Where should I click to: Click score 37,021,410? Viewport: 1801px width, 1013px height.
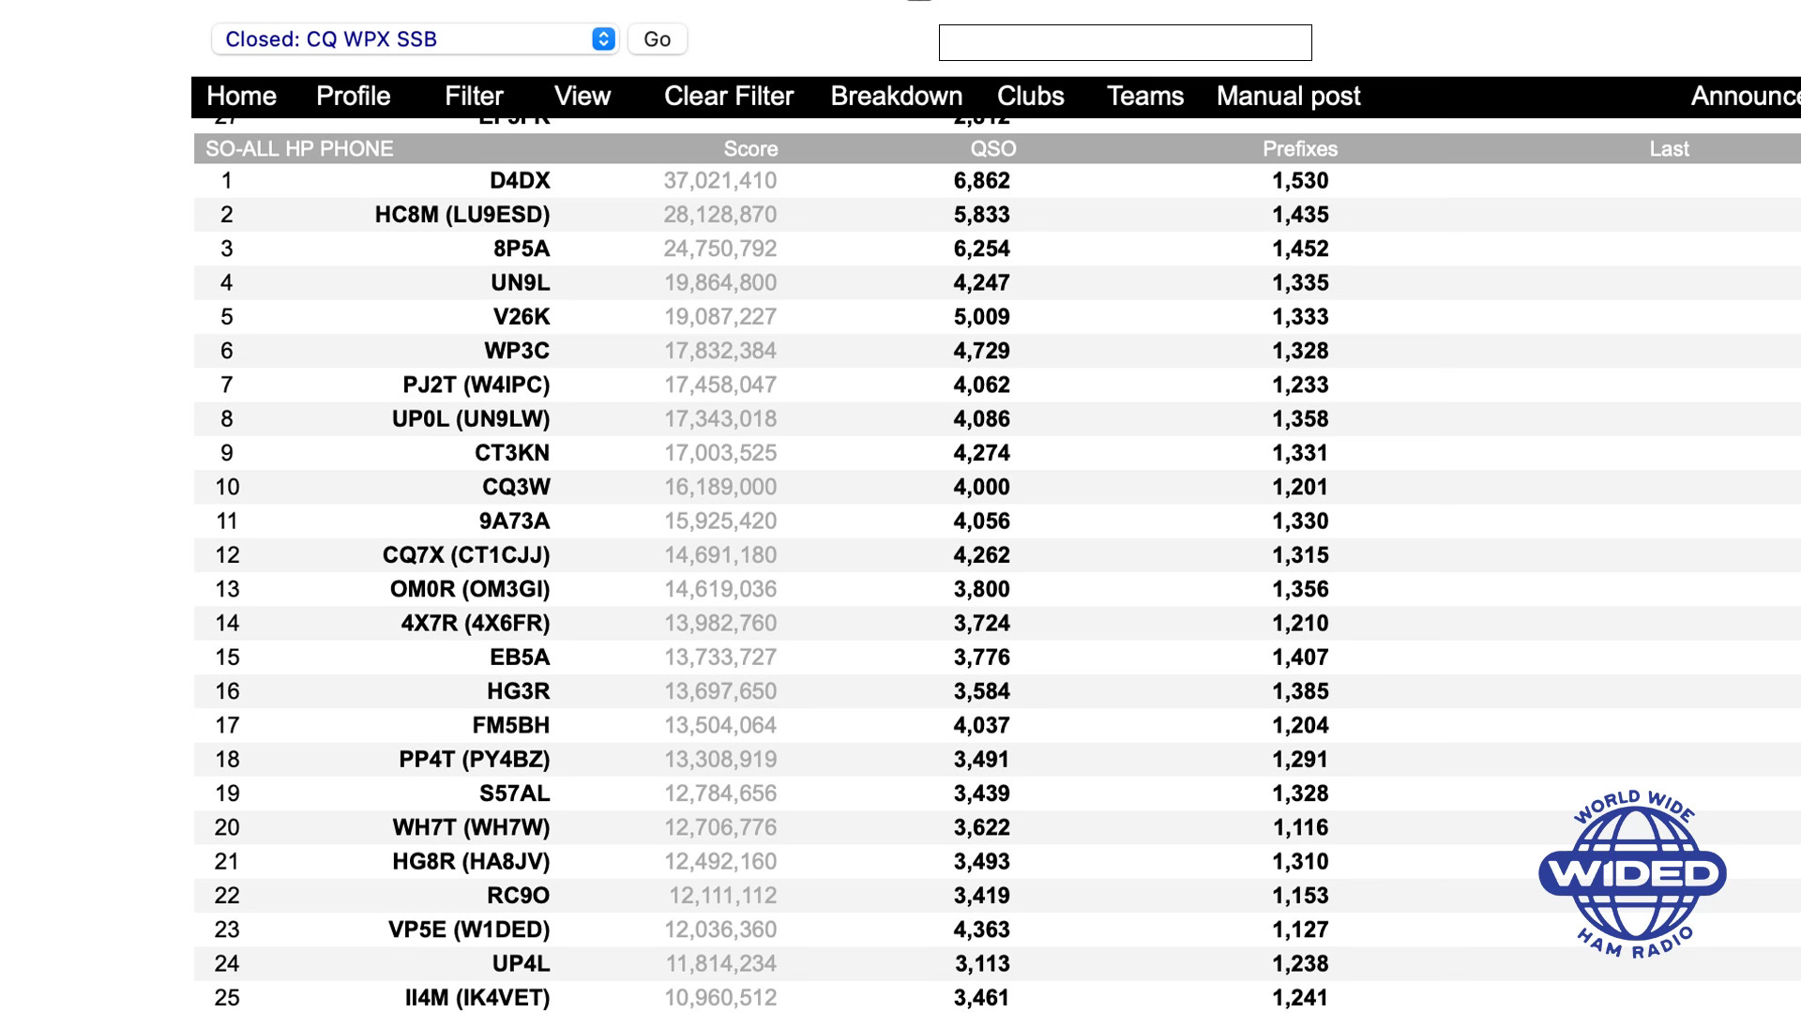[719, 180]
